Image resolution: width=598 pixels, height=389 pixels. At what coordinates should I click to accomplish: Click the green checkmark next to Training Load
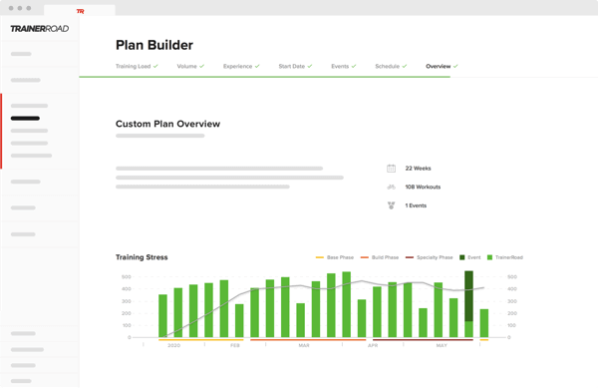[x=155, y=67]
